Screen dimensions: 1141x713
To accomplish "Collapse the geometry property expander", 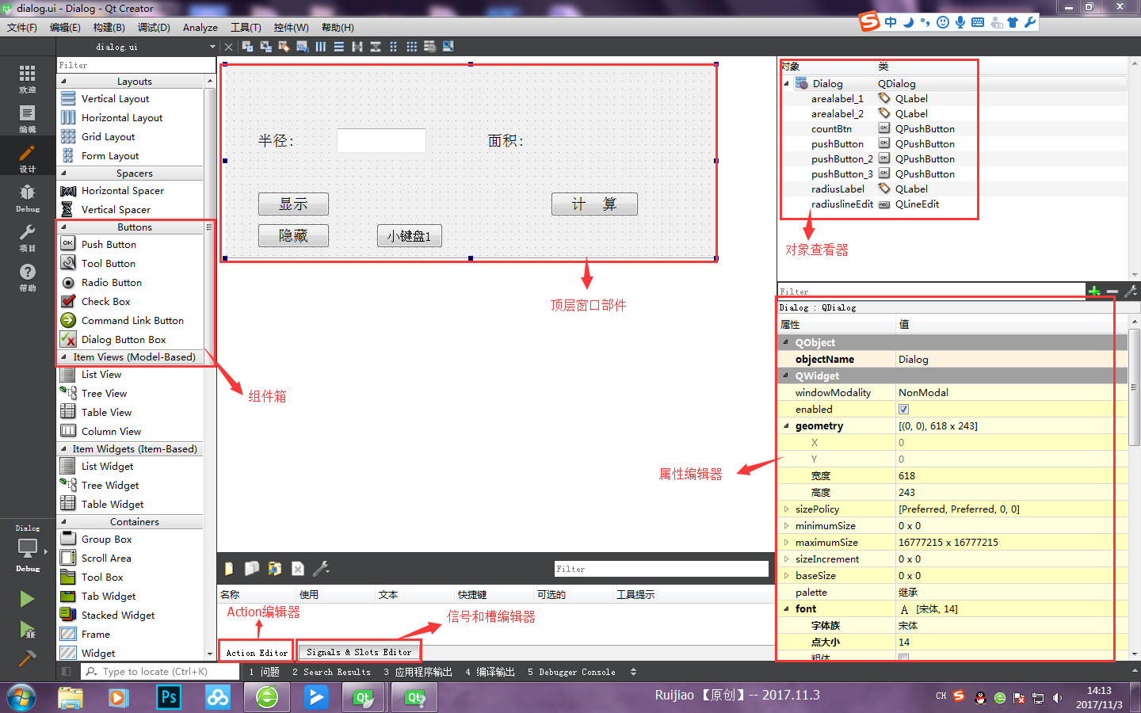I will [785, 425].
